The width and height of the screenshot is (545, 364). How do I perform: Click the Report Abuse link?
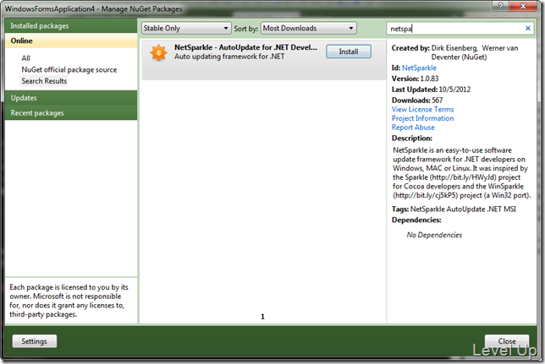coord(413,128)
